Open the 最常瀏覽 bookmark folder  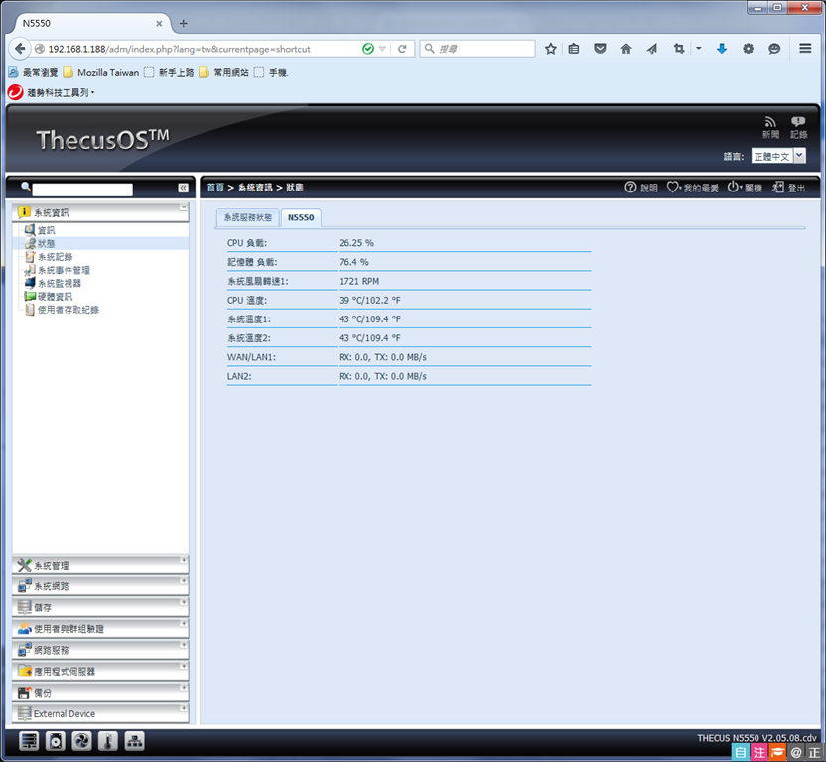tap(33, 72)
